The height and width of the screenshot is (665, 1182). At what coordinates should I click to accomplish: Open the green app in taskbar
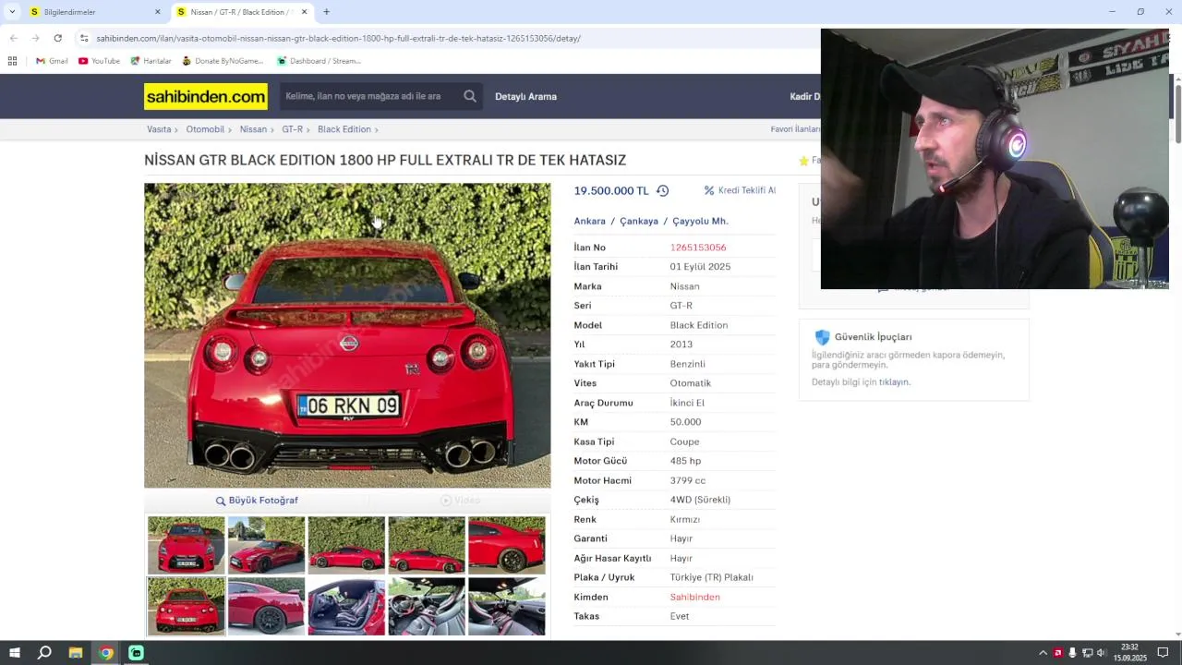[x=136, y=653]
